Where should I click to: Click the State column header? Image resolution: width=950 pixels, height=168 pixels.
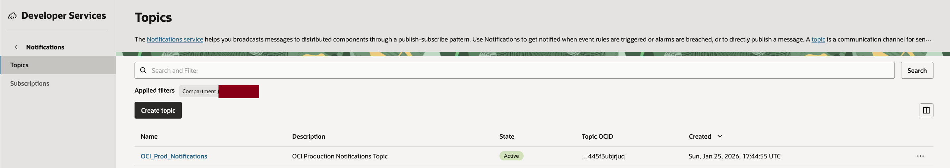click(506, 136)
